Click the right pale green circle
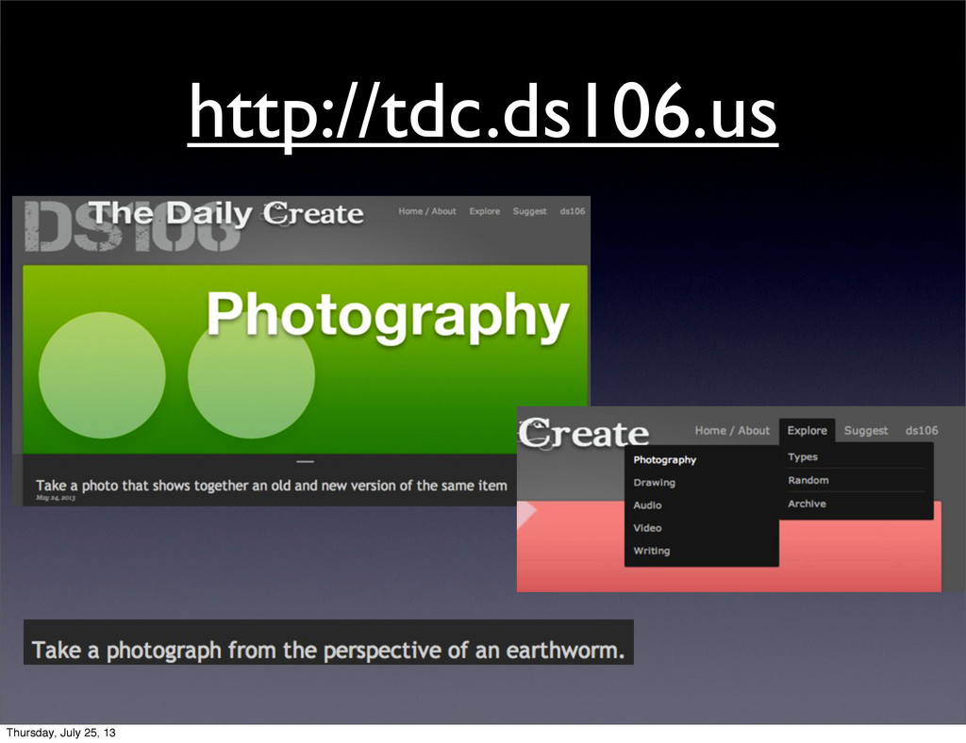 [251, 375]
